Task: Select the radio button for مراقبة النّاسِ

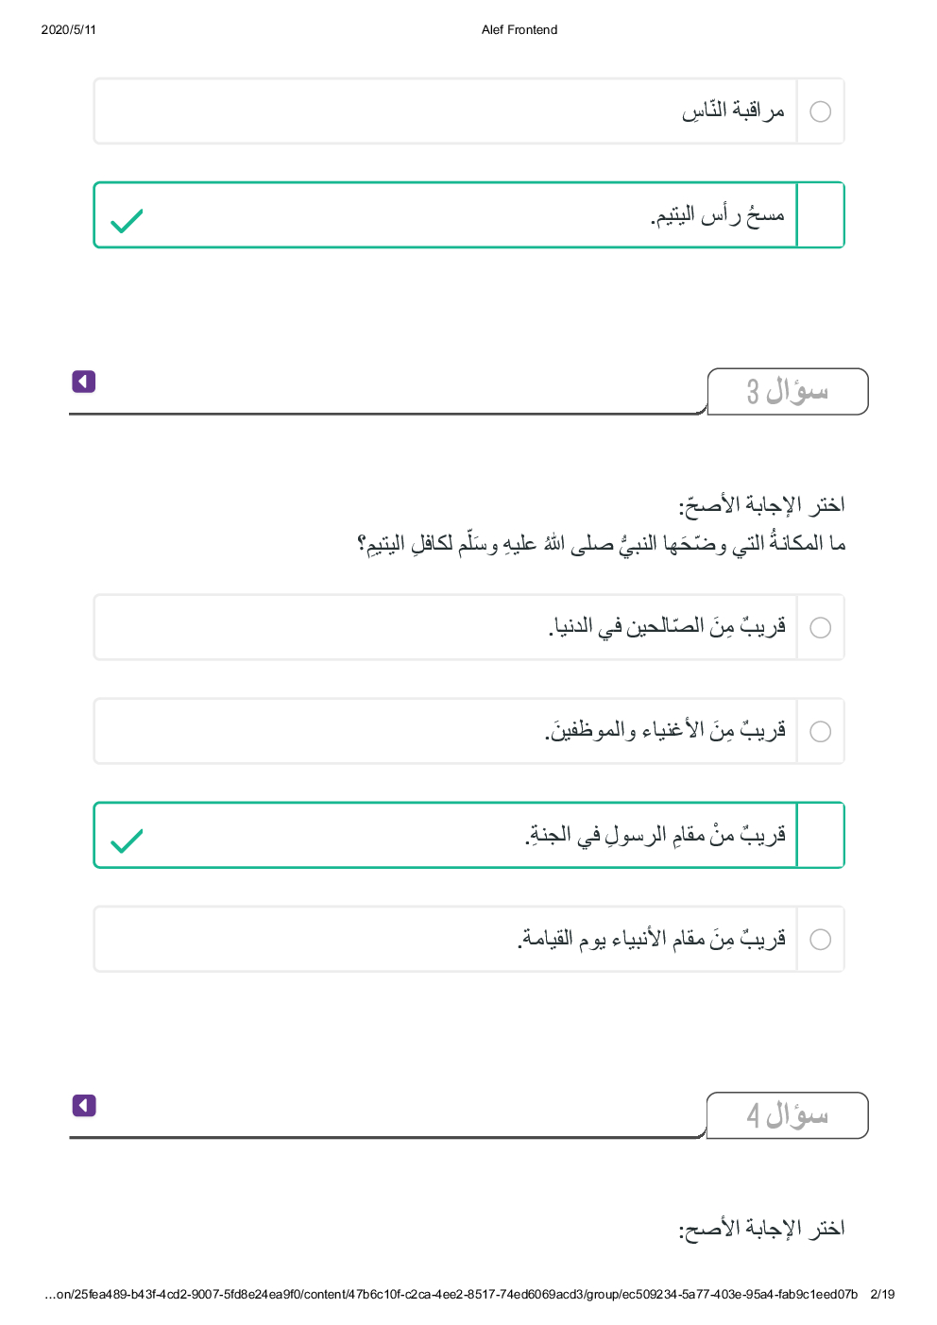Action: [821, 111]
